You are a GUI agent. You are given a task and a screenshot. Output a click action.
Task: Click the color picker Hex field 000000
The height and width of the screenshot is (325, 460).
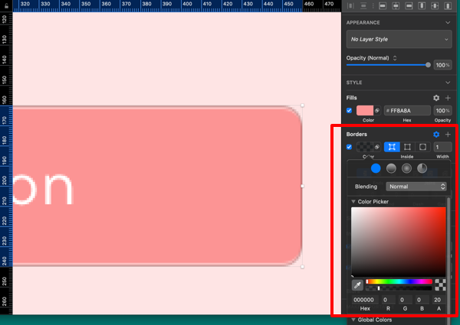[365, 300]
